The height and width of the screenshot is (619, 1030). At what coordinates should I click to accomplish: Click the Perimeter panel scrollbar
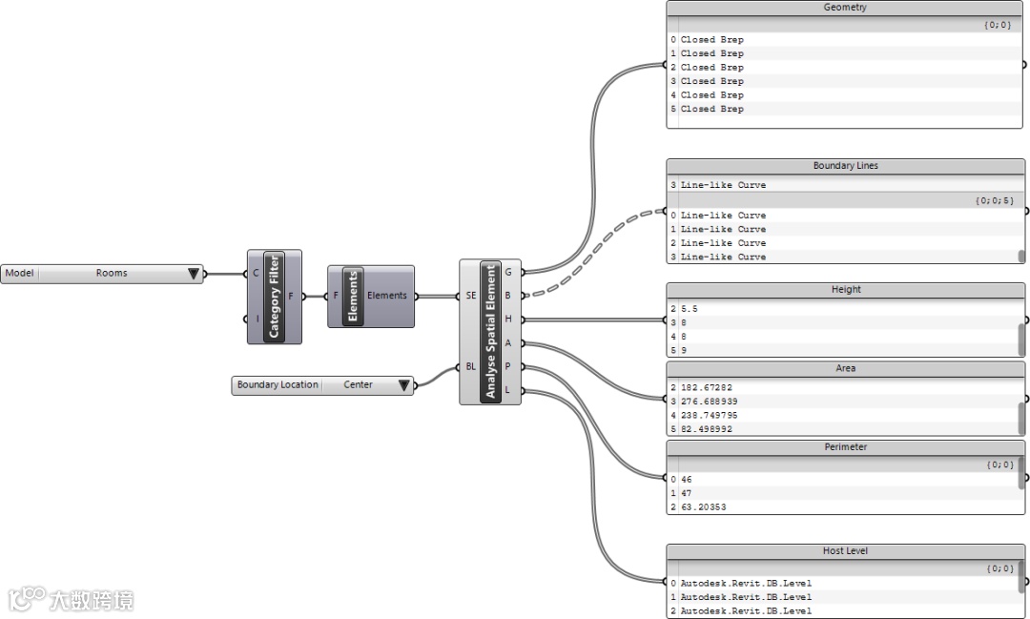pos(1021,472)
